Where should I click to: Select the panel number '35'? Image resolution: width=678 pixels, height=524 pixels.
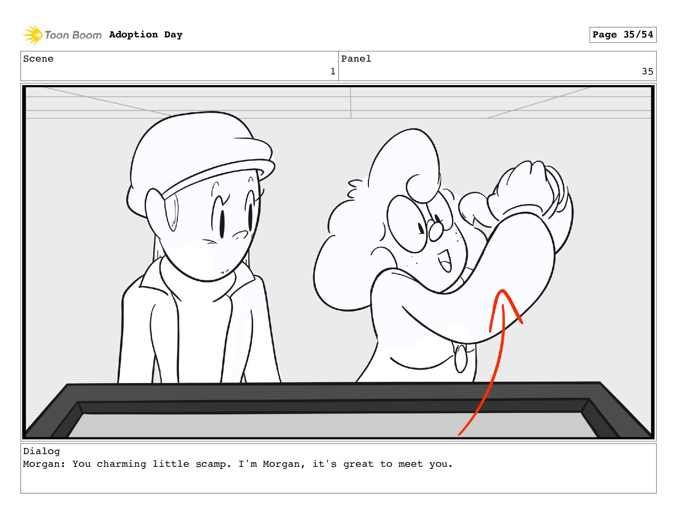point(648,72)
